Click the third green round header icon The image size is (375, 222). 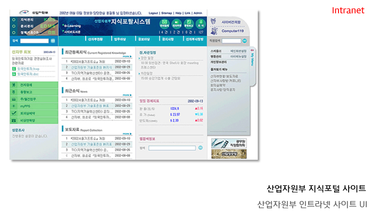(x=189, y=23)
